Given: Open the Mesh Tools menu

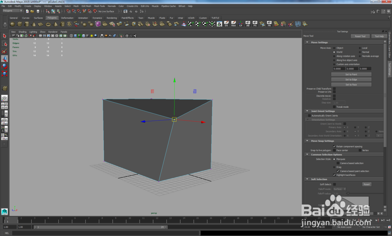Looking at the screenshot, I should [x=99, y=6].
